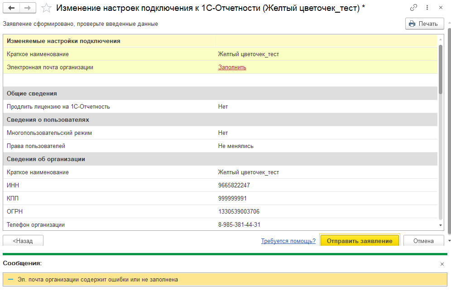Screen dimensions: 451x291
Task: Click the Заполнить link for organization email
Action: (232, 67)
